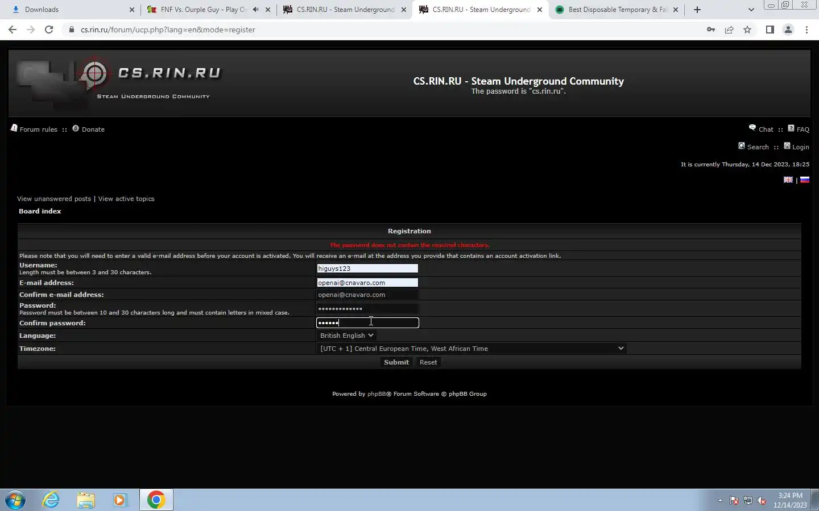Open the tray network icon

[x=748, y=501]
